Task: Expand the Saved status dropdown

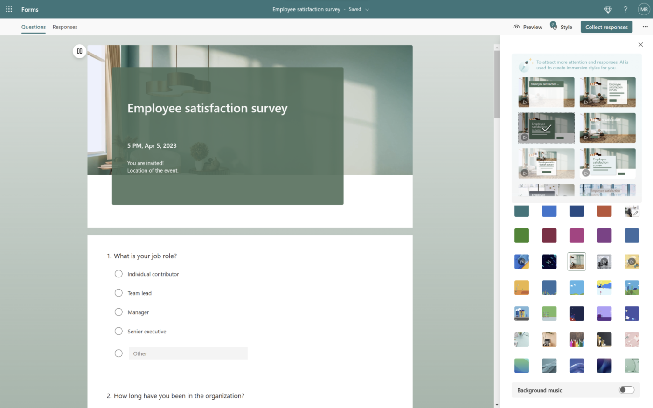Action: [x=367, y=9]
